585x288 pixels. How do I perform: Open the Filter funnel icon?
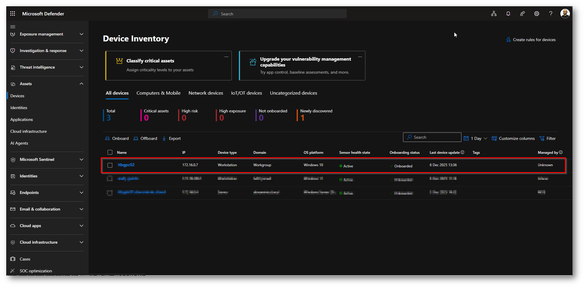pyautogui.click(x=542, y=138)
